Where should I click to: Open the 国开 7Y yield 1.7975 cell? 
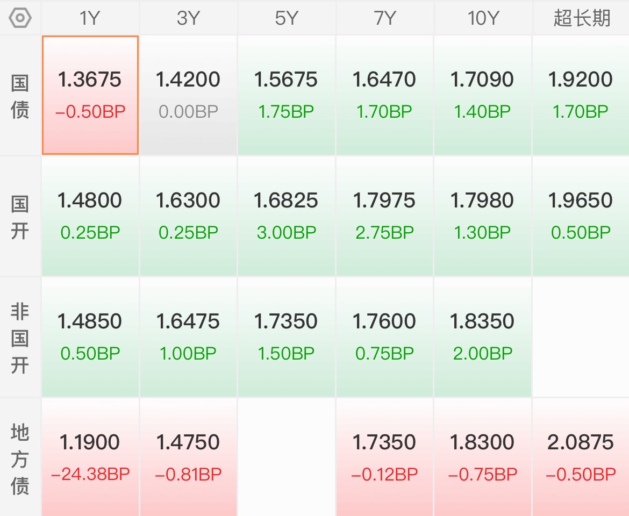[x=384, y=216]
